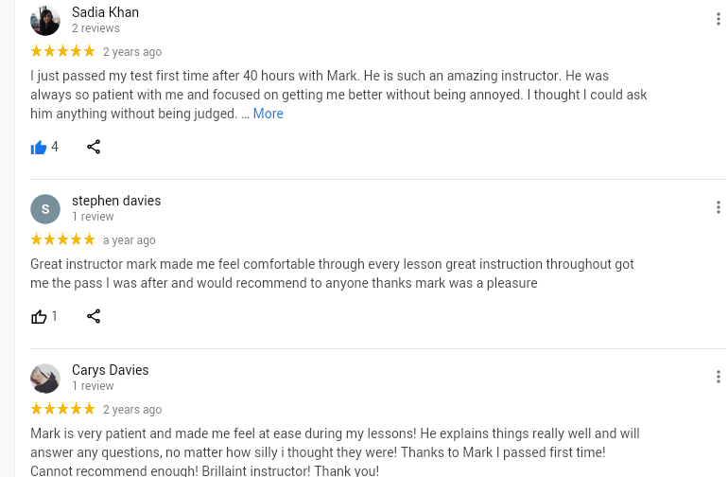This screenshot has height=477, width=728.
Task: Click the five-star rating on Carys Davies' review
Action: (62, 409)
